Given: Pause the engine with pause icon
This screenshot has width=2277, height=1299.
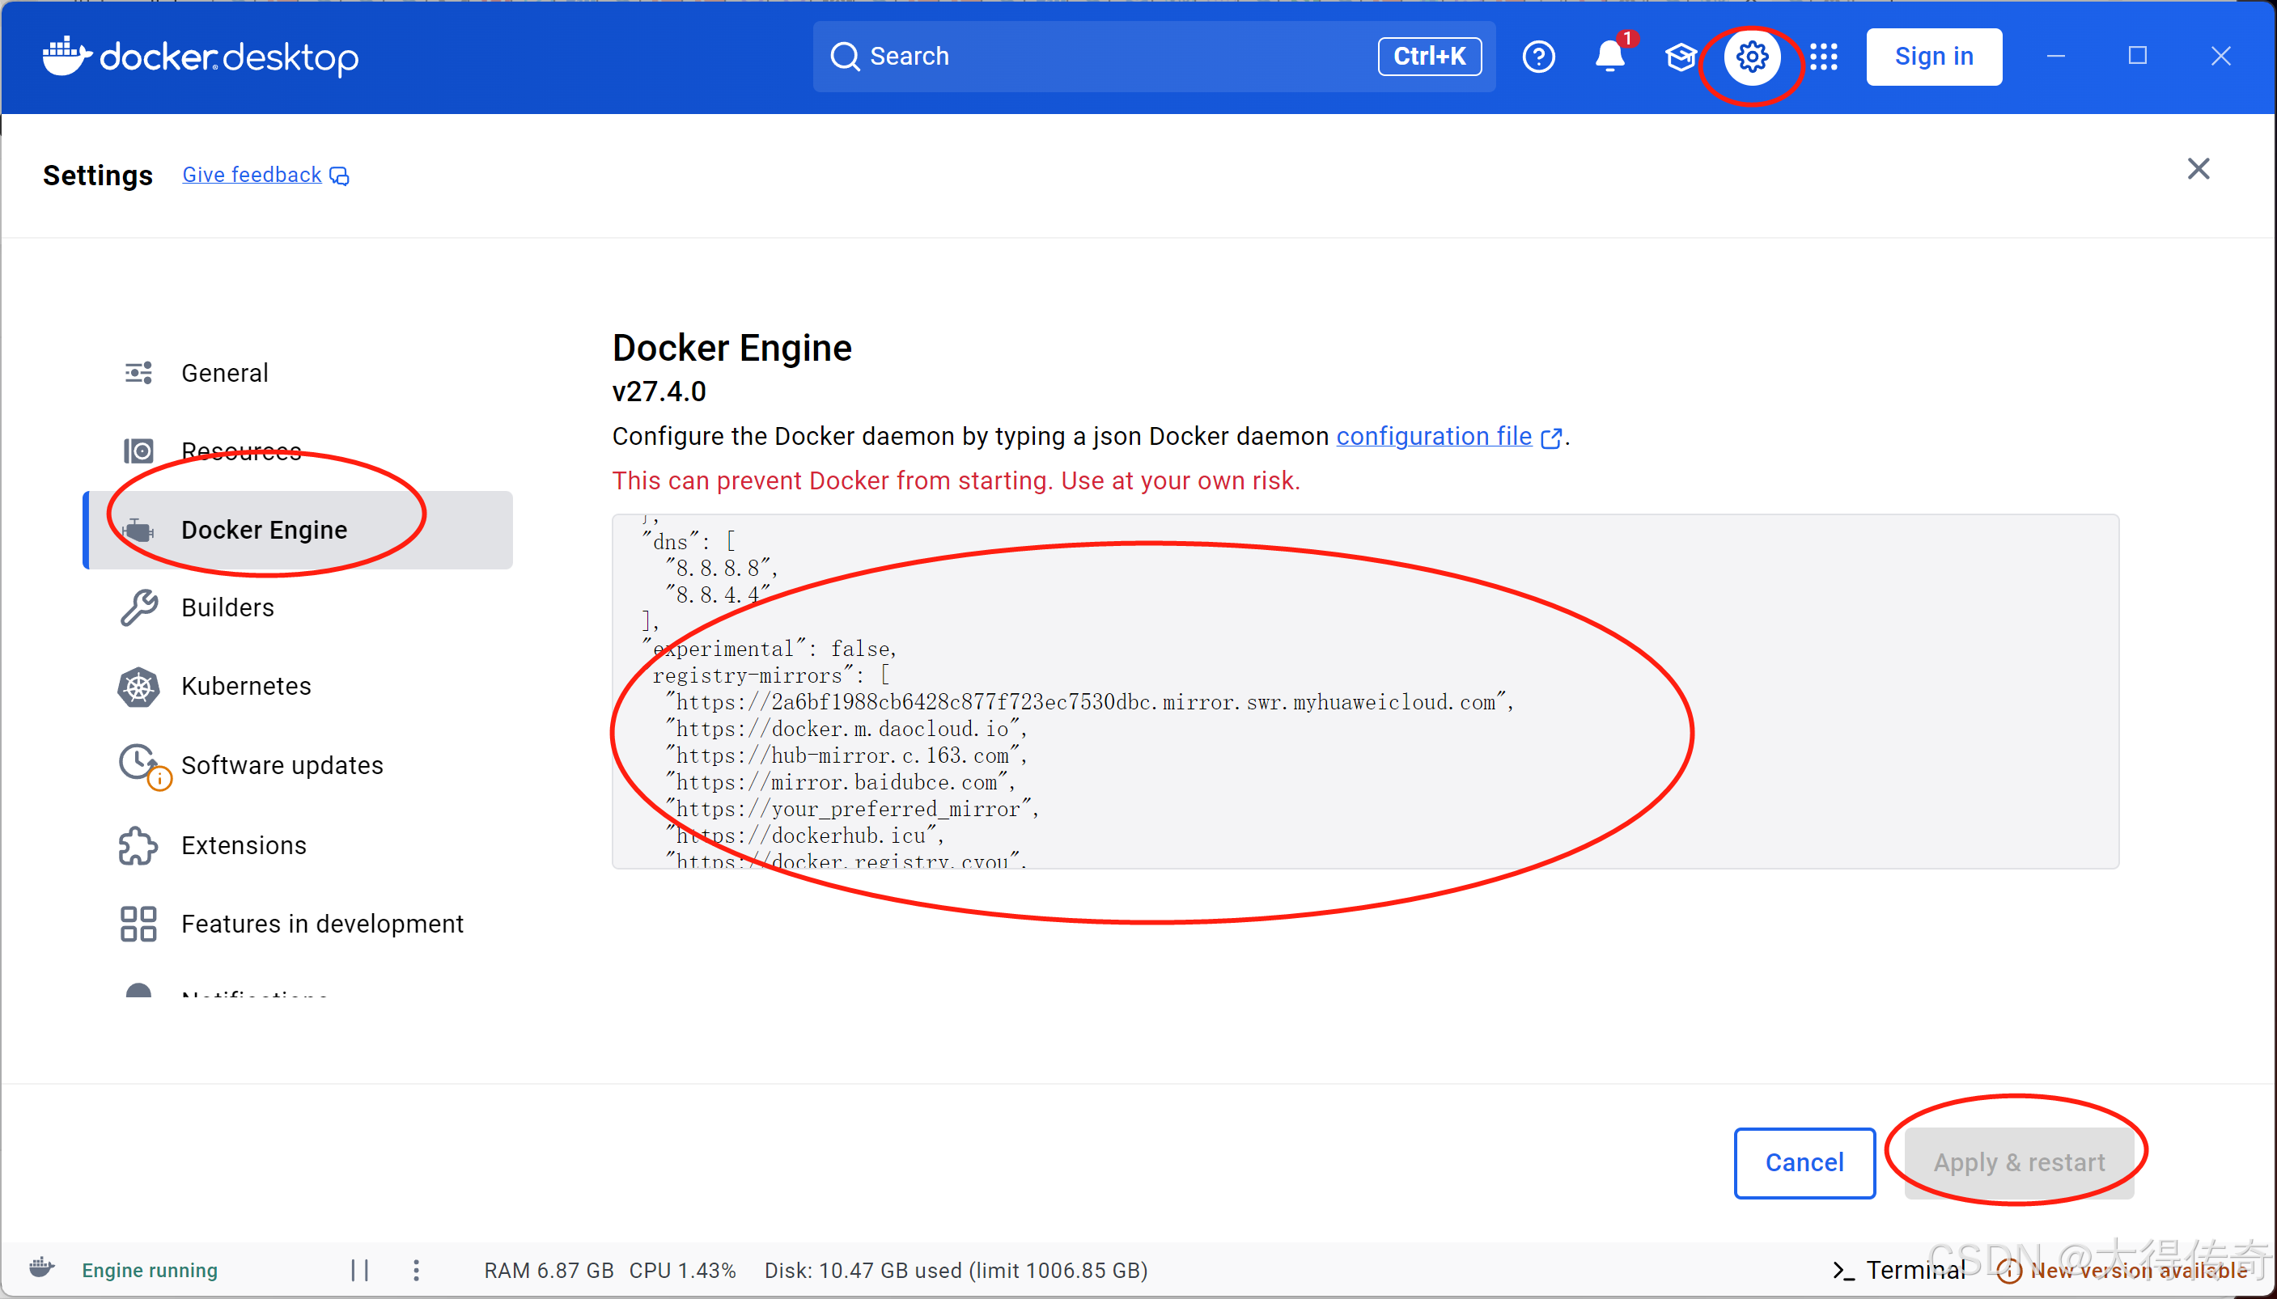Looking at the screenshot, I should tap(359, 1270).
